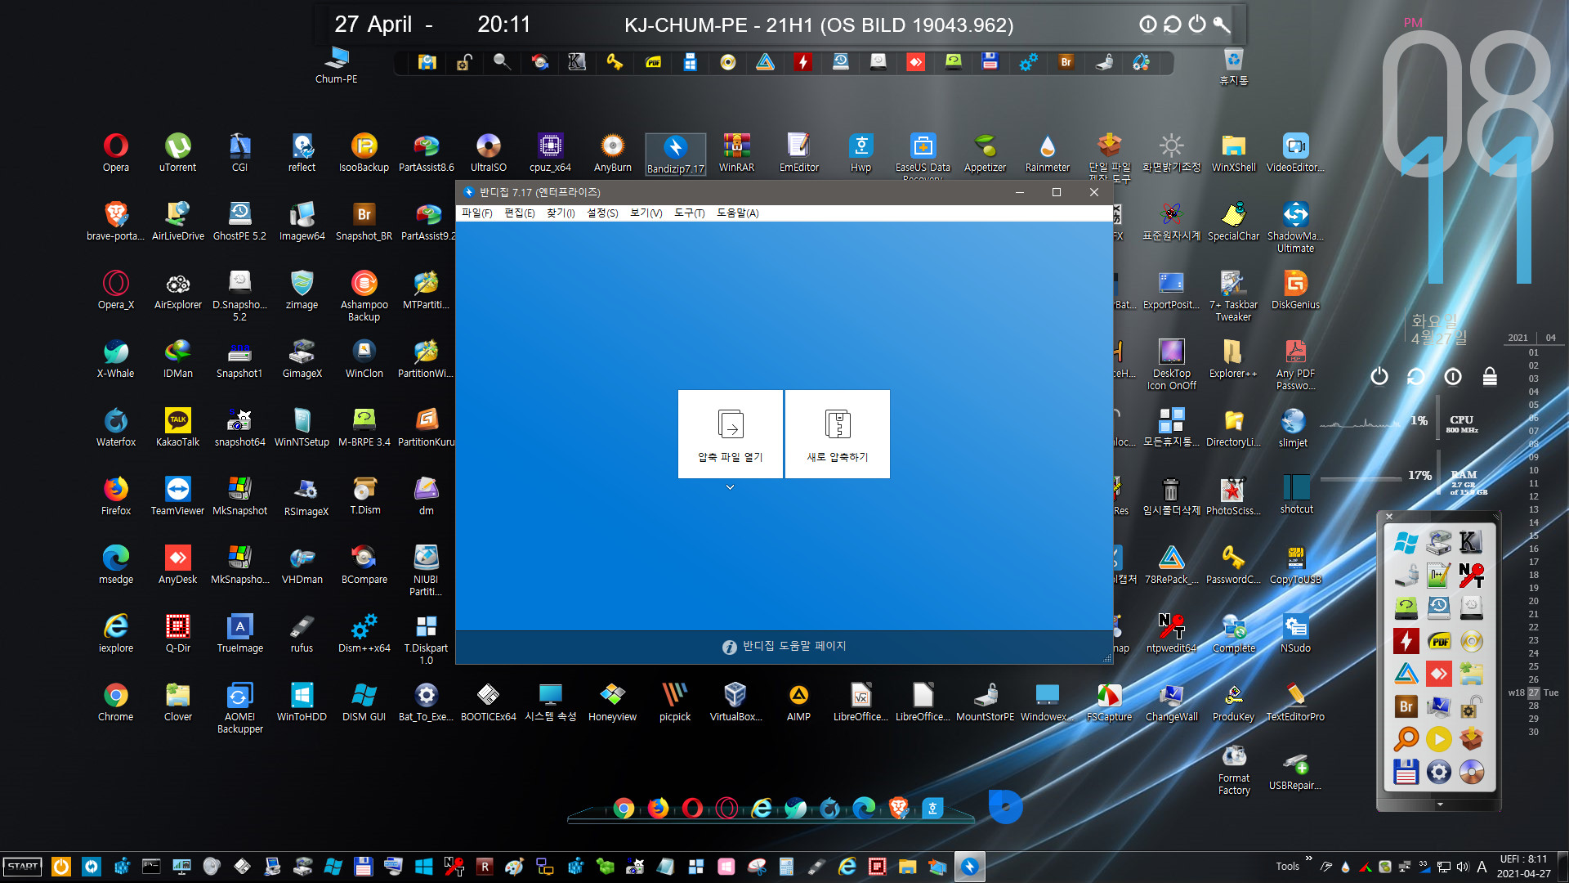Select the Bandizip7.17 desktop icon

coord(675,154)
